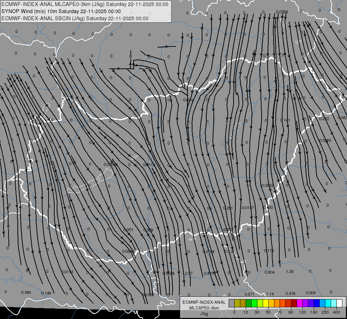
Task: Click the map value 0.0204
Action: 110,164
